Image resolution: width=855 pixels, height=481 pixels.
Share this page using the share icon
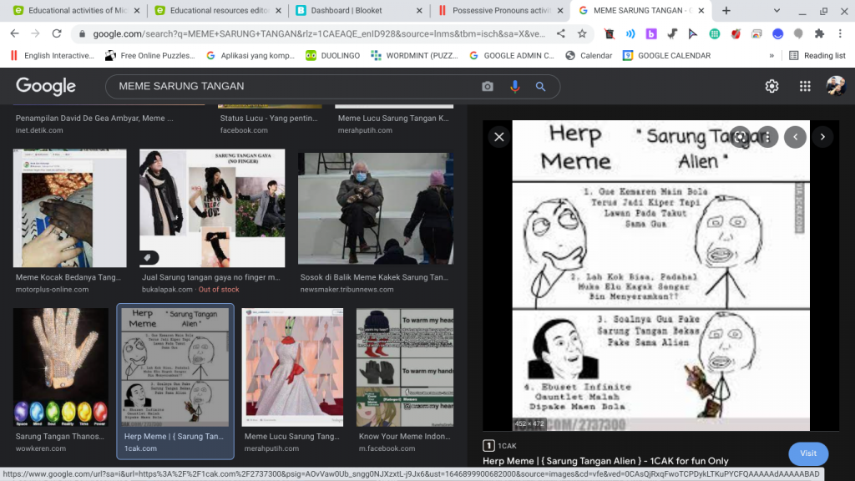pyautogui.click(x=561, y=34)
